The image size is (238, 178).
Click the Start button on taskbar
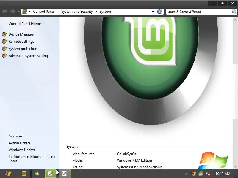(x=8, y=174)
